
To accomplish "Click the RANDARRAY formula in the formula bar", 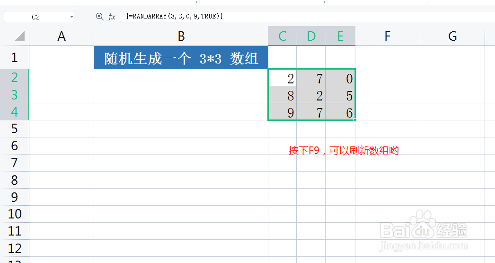I will point(174,16).
